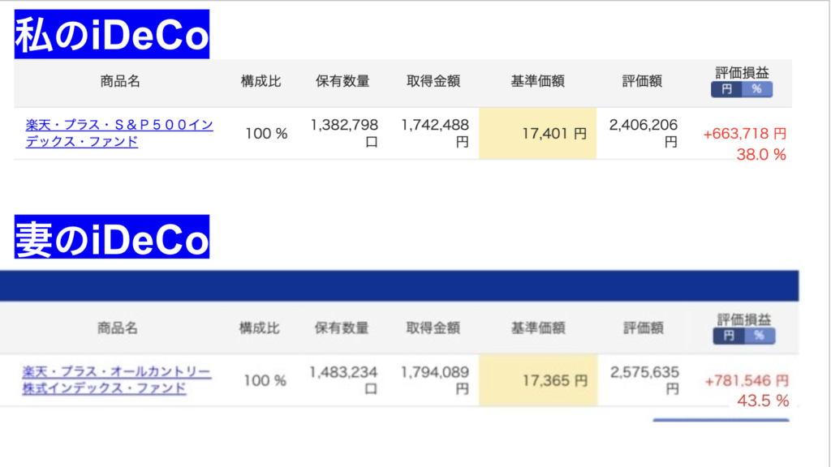This screenshot has width=831, height=467.
Task: Click 保有数量 header in 妻のiDeCo table
Action: (x=341, y=328)
